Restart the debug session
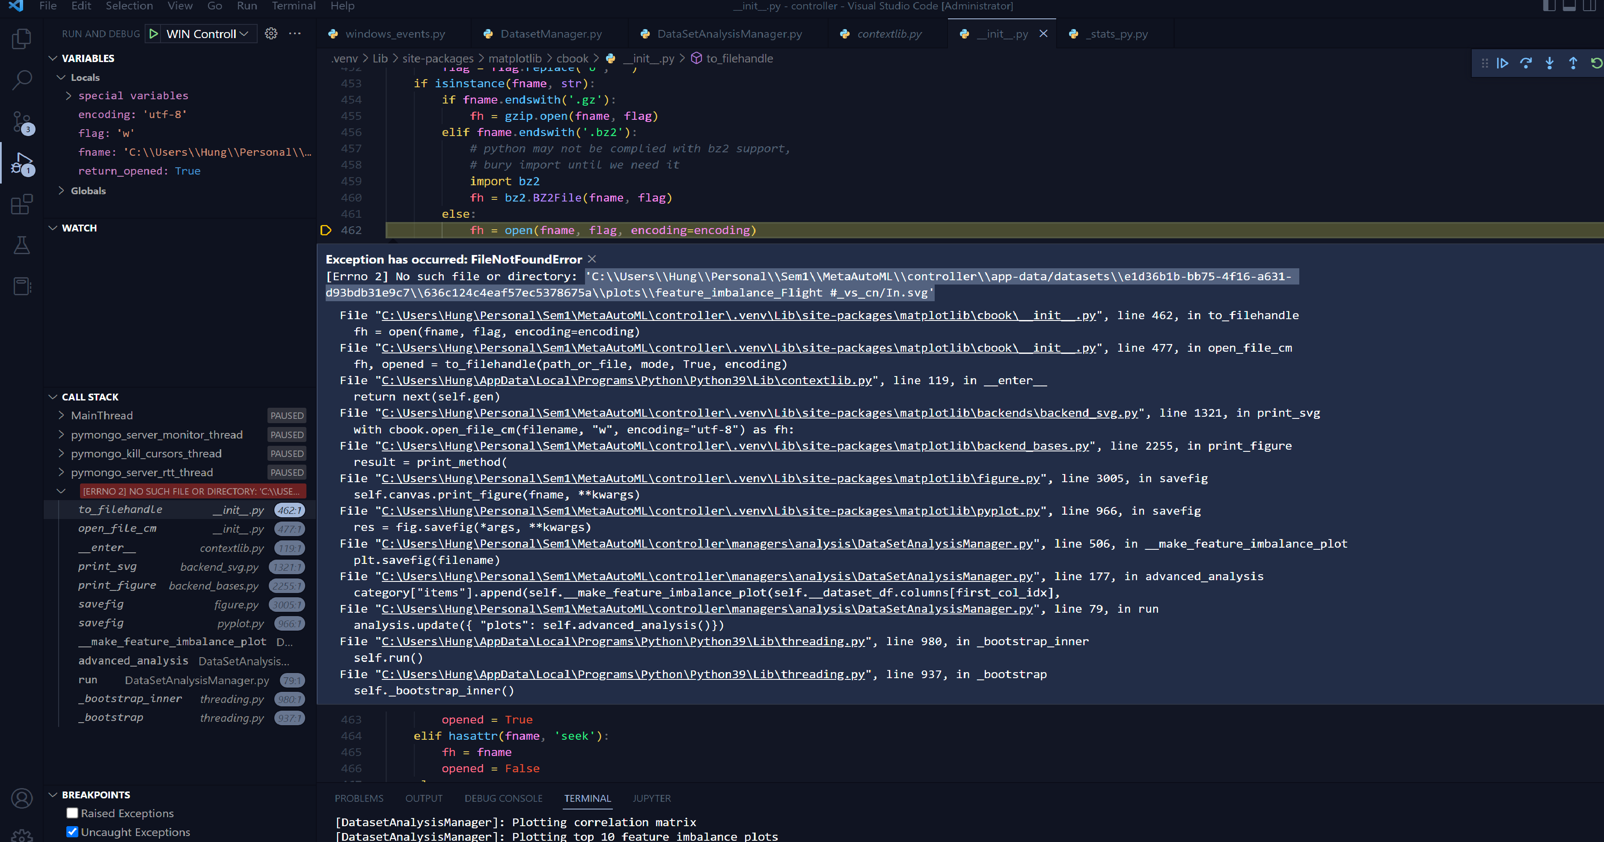This screenshot has width=1604, height=842. click(1595, 63)
